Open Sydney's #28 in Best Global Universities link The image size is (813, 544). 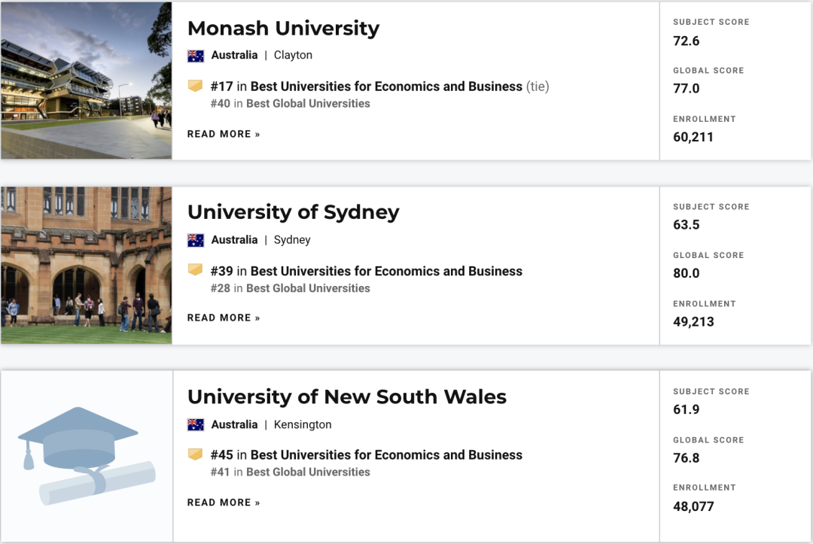pos(291,288)
